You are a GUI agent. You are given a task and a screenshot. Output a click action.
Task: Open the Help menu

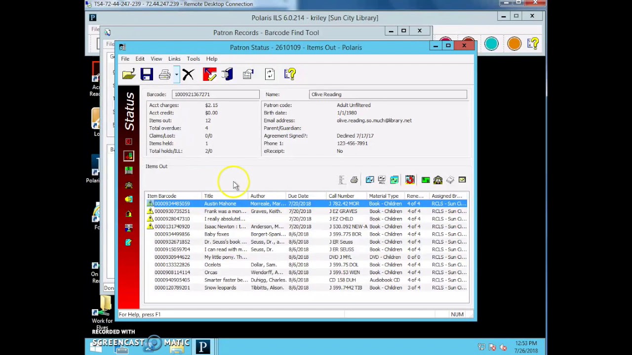tap(212, 59)
